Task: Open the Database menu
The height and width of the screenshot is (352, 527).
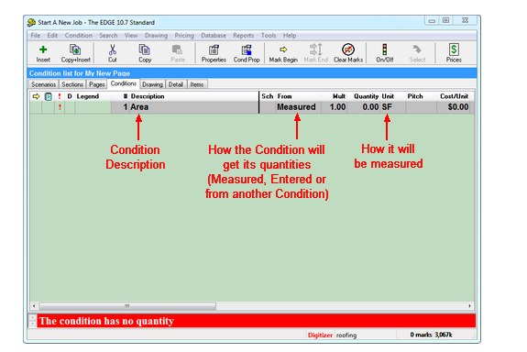Action: (214, 36)
